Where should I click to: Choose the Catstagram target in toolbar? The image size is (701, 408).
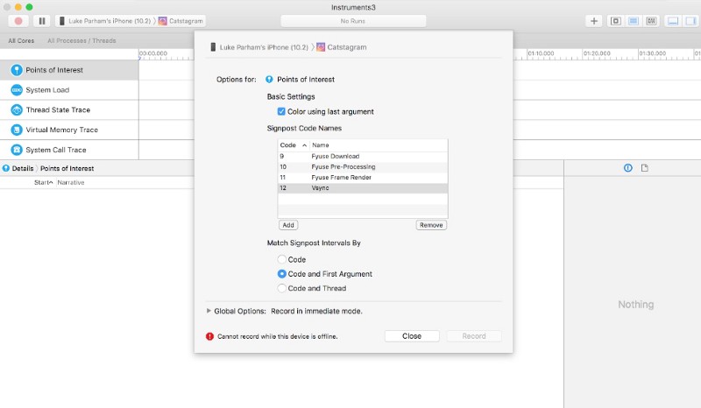181,21
